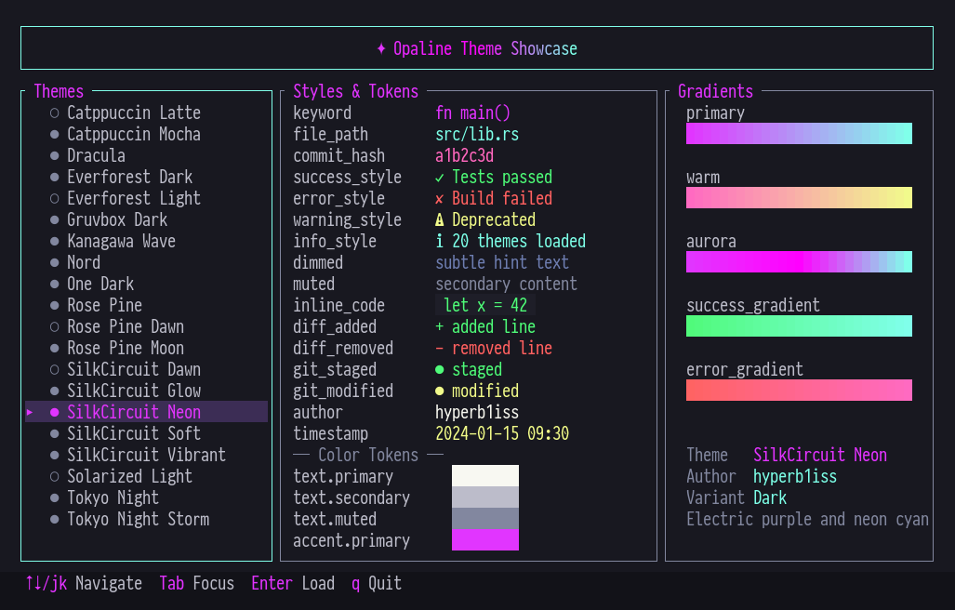The height and width of the screenshot is (610, 955).
Task: Click 'Electric purple and neon cyan' description
Action: click(x=807, y=519)
